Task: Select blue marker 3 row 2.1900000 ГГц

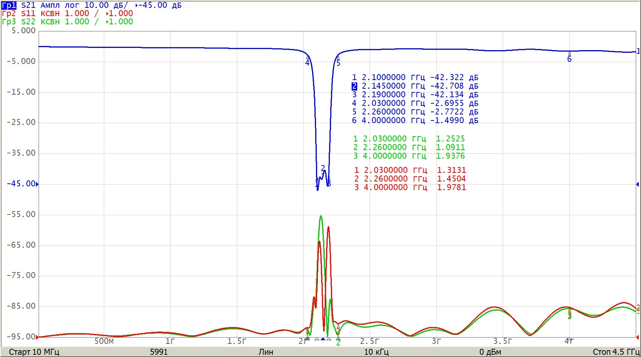Action: [415, 95]
